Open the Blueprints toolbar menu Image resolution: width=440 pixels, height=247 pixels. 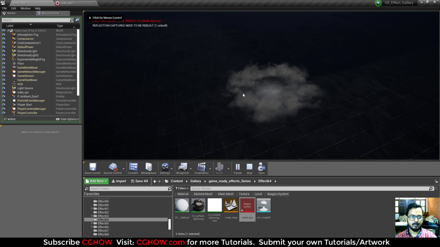(184, 168)
